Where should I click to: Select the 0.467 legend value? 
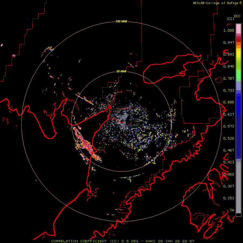229,150
